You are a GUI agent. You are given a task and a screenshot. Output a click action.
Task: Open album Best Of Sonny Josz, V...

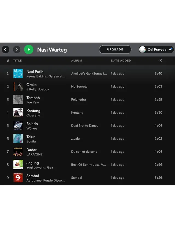tap(88, 165)
